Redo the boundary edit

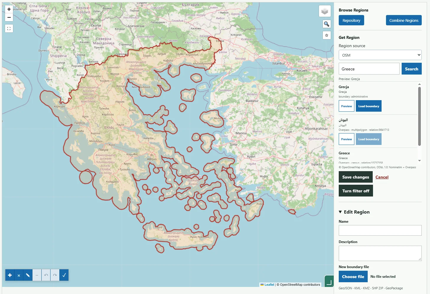click(55, 275)
